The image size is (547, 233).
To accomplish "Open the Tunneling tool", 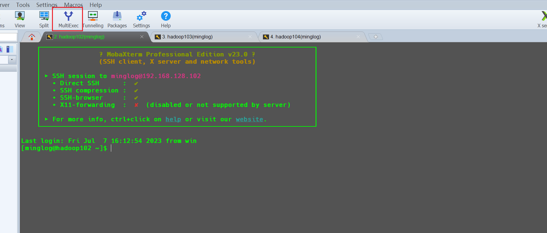I will [93, 20].
